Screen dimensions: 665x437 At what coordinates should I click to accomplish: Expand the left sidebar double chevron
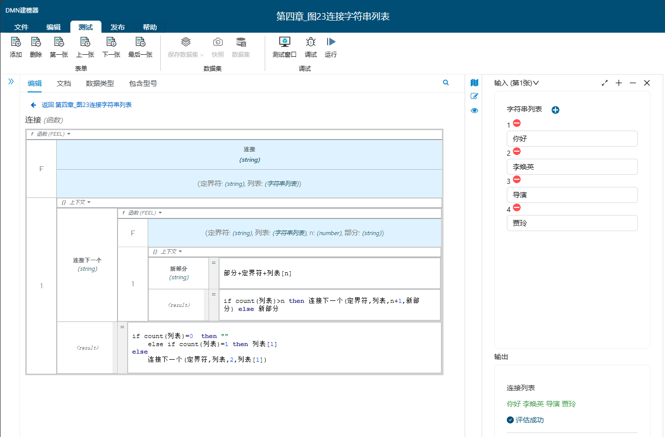point(11,81)
